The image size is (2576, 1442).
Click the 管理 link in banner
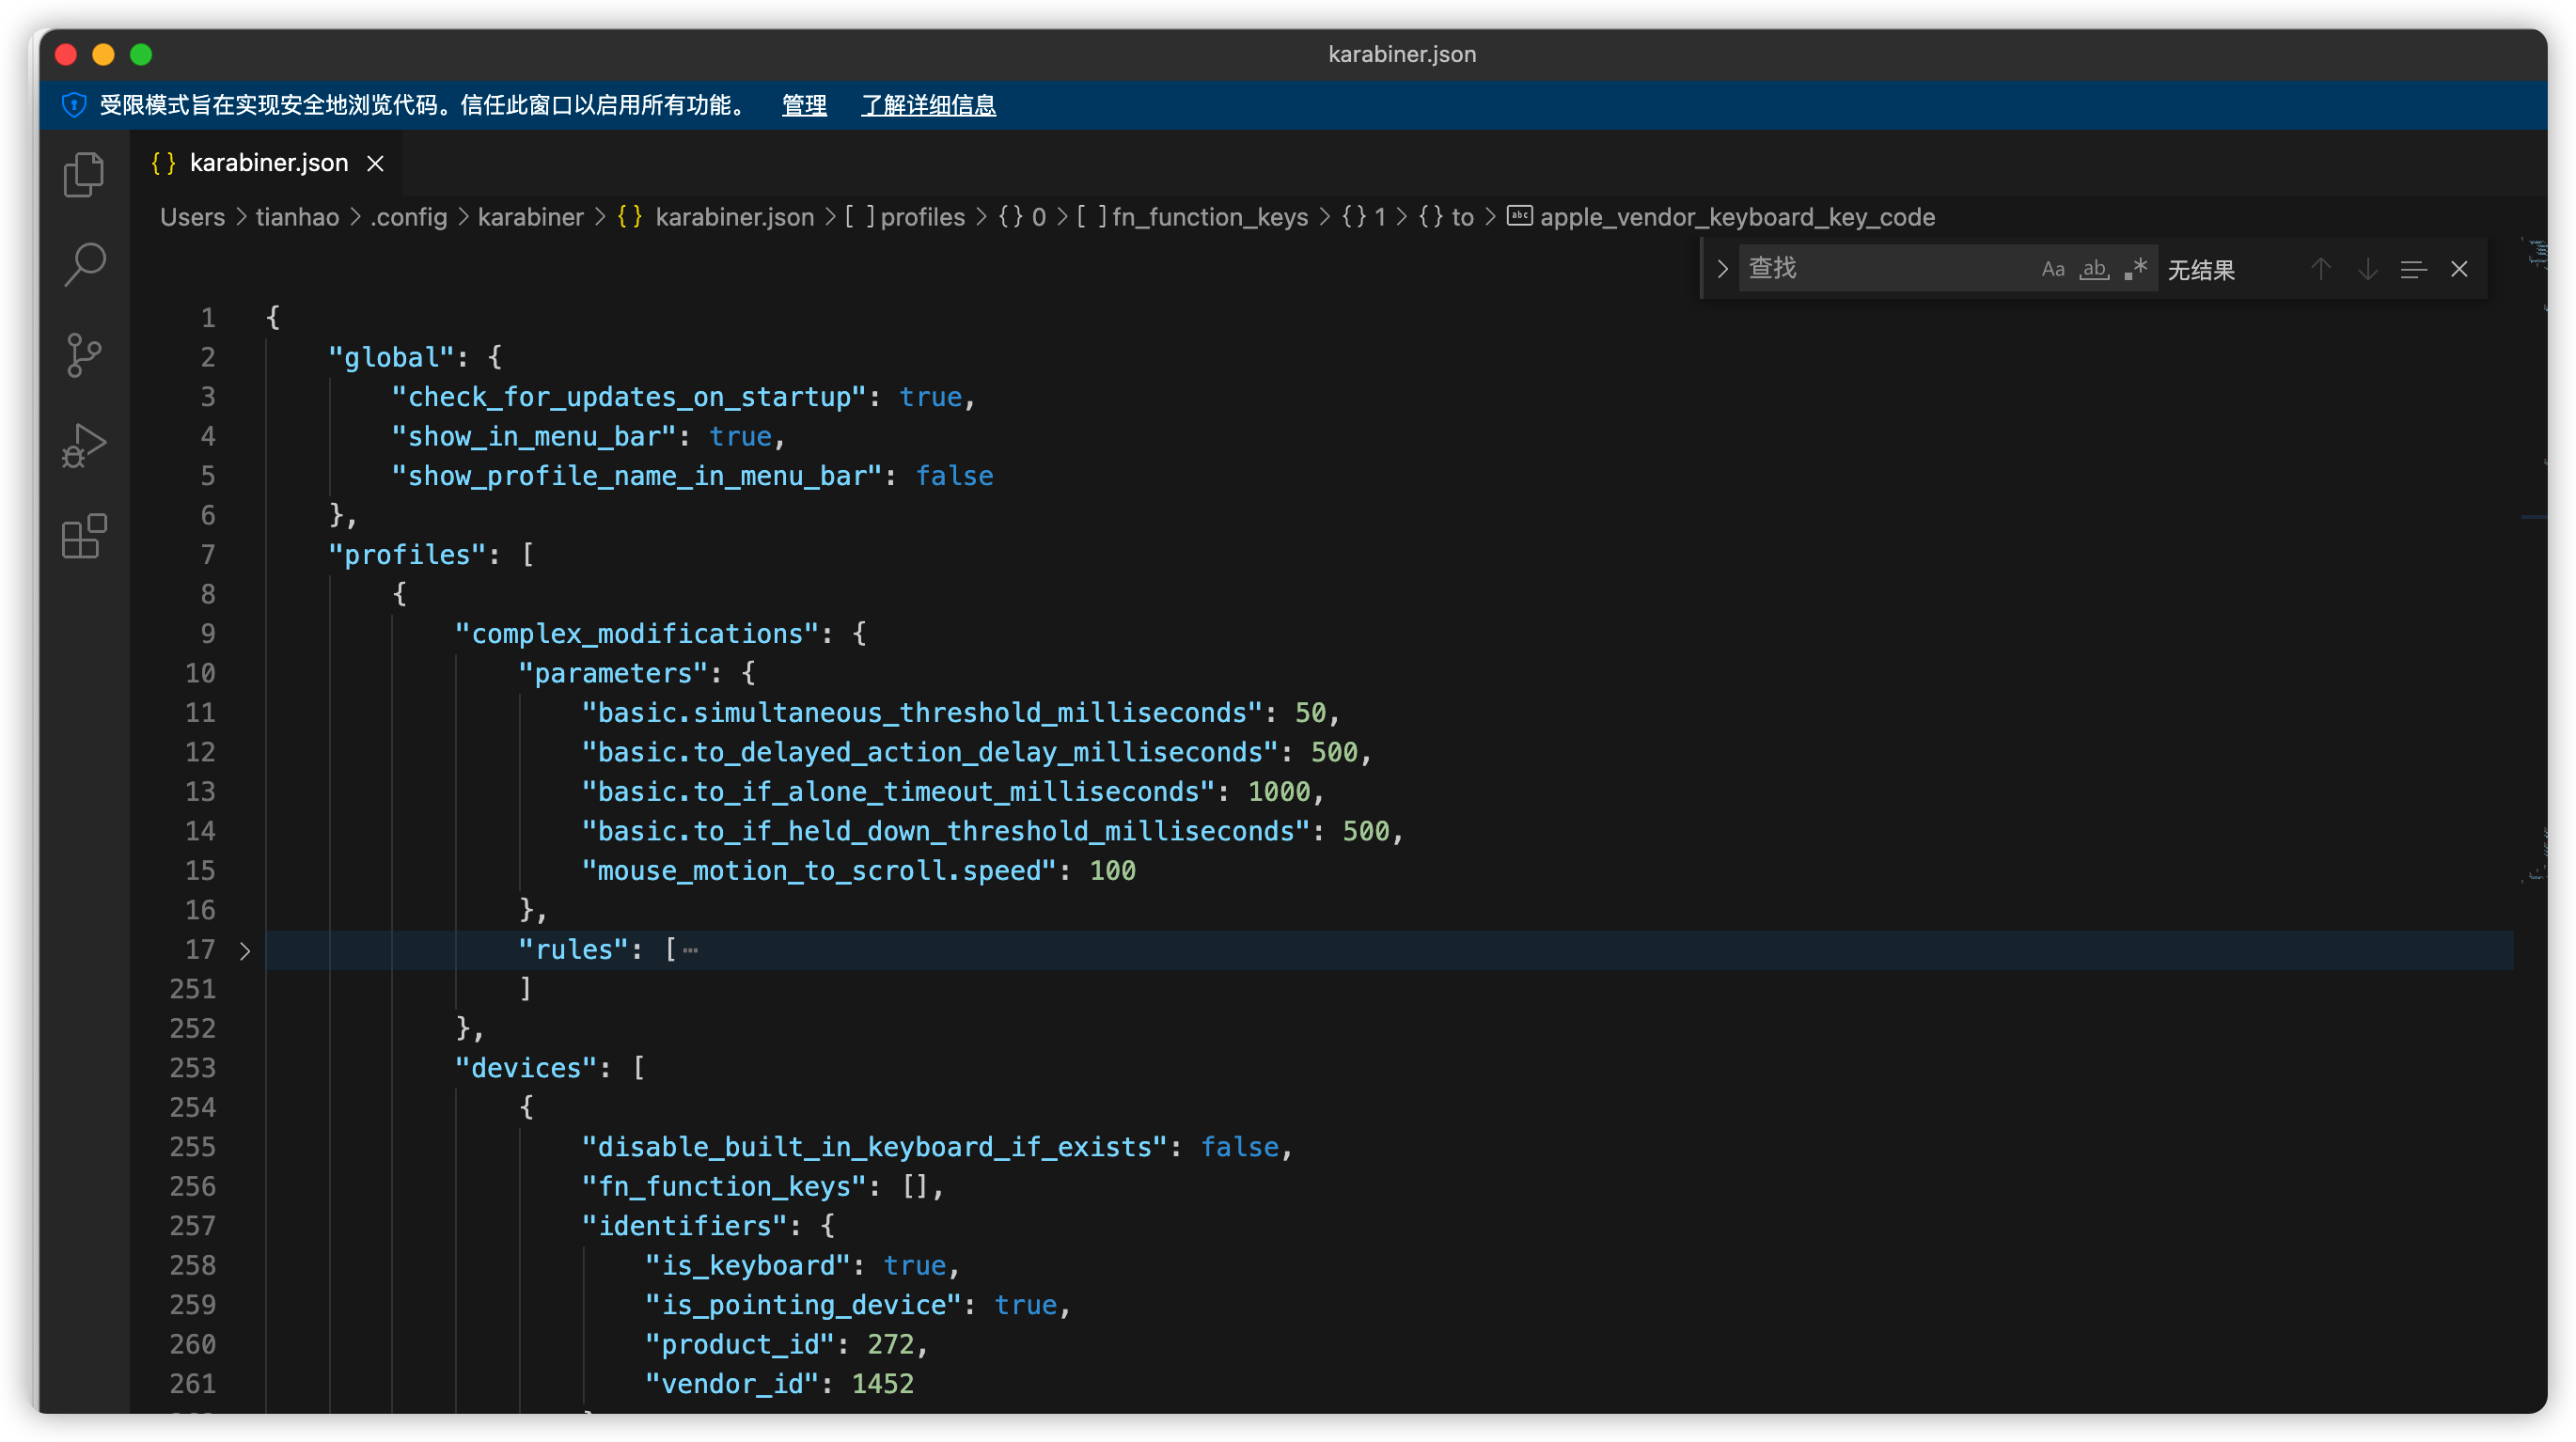click(x=804, y=105)
